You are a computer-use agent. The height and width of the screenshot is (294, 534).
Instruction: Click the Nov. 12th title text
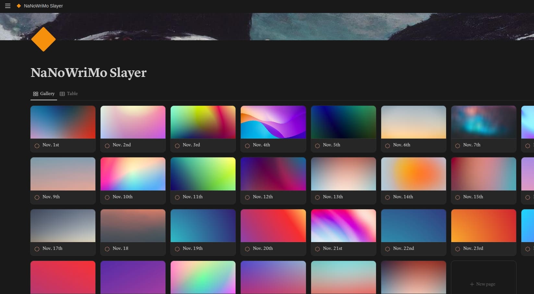tap(263, 197)
